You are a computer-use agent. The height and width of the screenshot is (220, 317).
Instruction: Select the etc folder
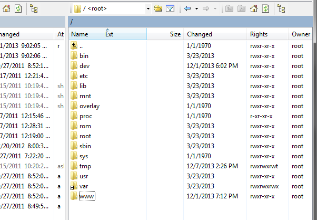point(83,76)
